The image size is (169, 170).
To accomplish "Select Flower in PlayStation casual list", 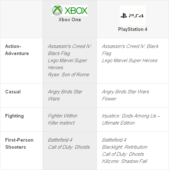I will pyautogui.click(x=109, y=99).
